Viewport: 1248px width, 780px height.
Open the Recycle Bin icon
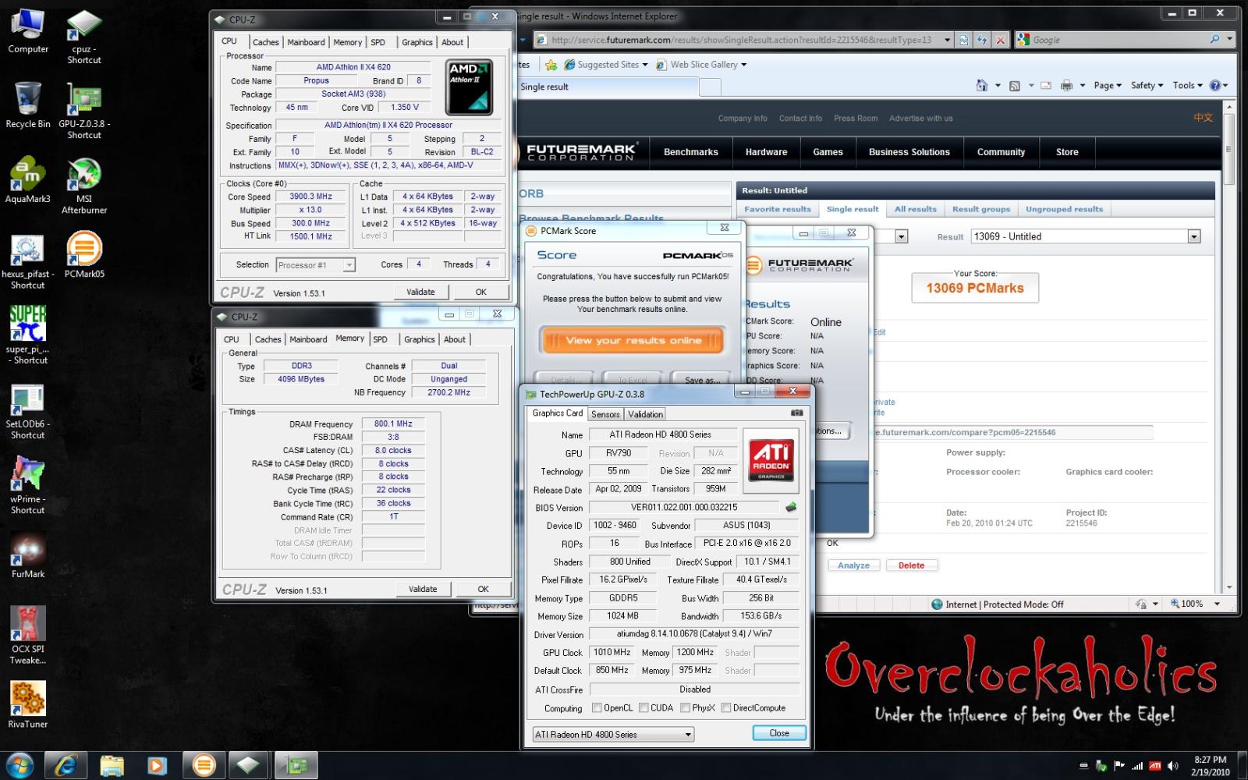click(28, 105)
